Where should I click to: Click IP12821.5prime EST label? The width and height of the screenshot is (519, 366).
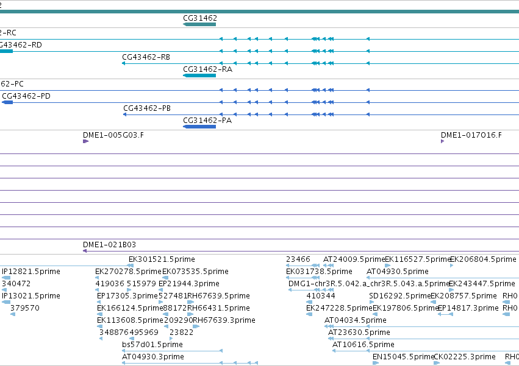(31, 272)
